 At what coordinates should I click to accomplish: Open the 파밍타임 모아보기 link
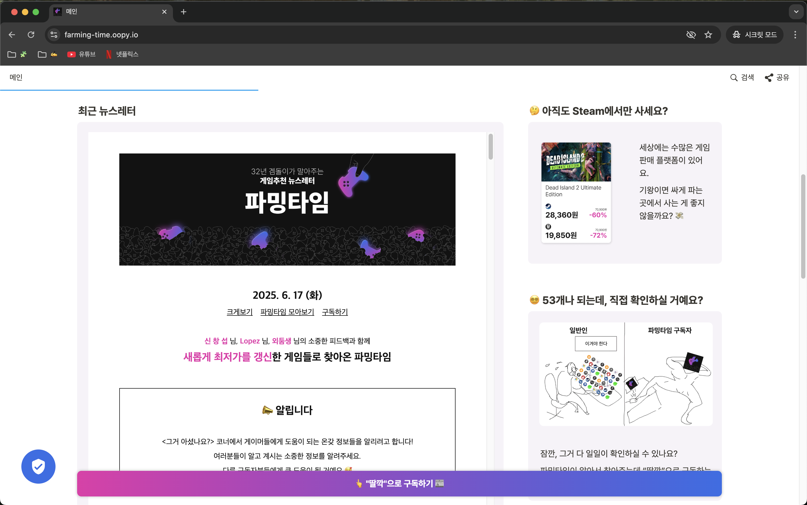click(x=287, y=311)
